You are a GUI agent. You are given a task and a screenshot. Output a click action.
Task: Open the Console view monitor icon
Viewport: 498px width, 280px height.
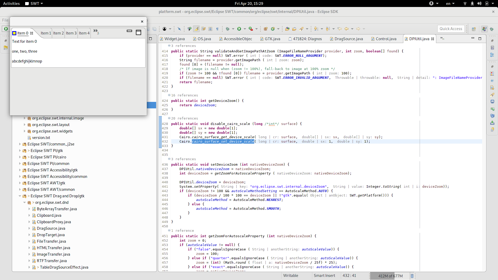click(x=492, y=102)
